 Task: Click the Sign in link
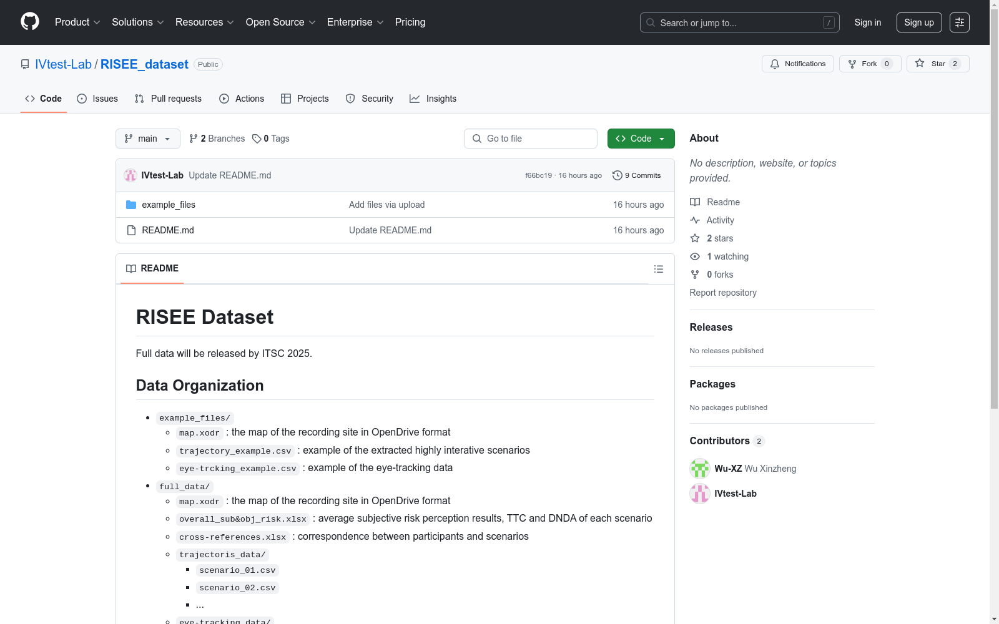868,22
